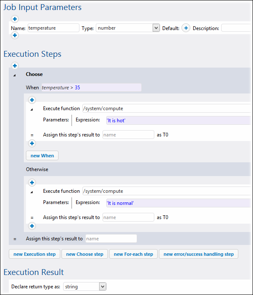Screen dimensions: 253x295
Task: Click plus icon directly under Otherwise label
Action: pyautogui.click(x=32, y=182)
